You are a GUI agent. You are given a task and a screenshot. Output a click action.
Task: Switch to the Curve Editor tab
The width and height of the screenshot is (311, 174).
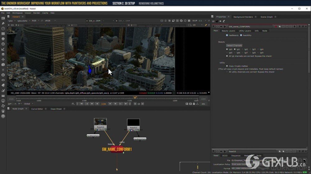37,109
